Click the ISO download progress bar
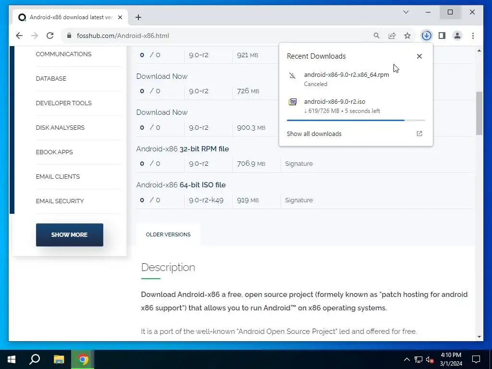 [x=356, y=120]
